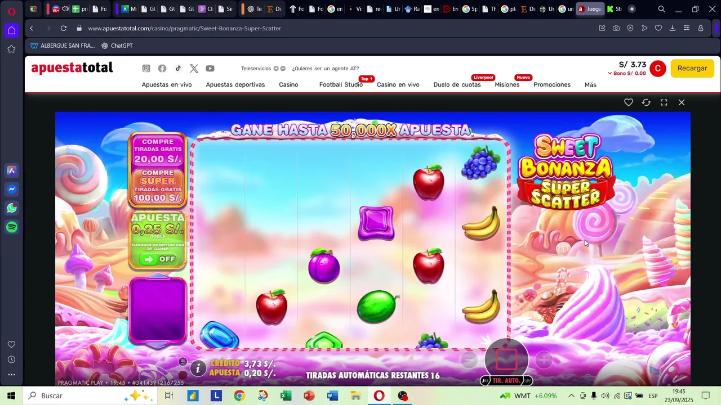Image resolution: width=721 pixels, height=405 pixels.
Task: Open Apuestas deportivas menu
Action: point(235,85)
